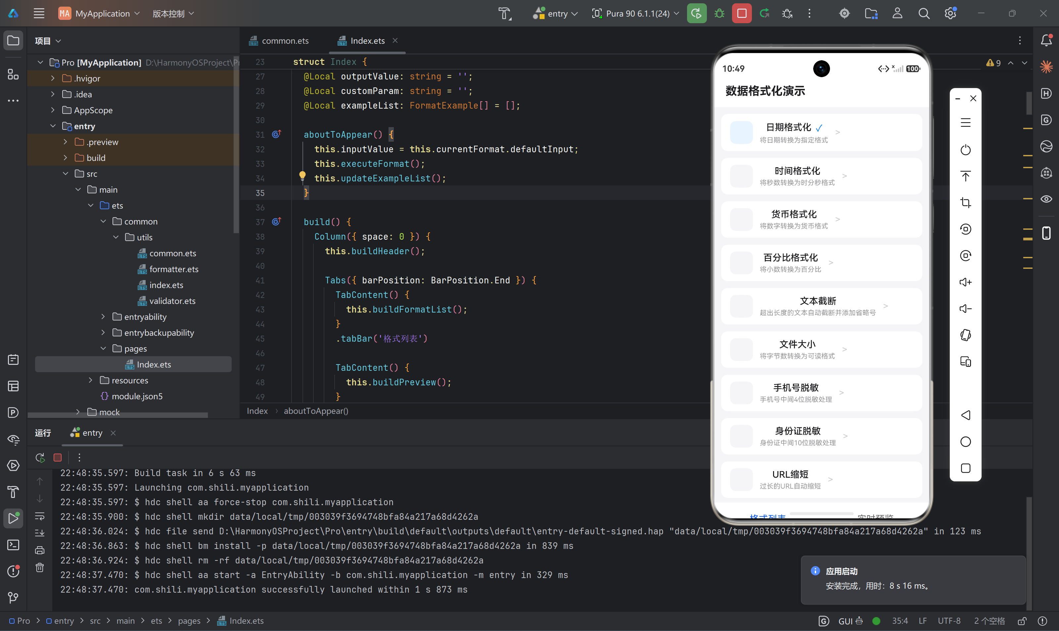This screenshot has width=1059, height=631.
Task: Toggle read-only lock in status bar
Action: coord(1023,621)
